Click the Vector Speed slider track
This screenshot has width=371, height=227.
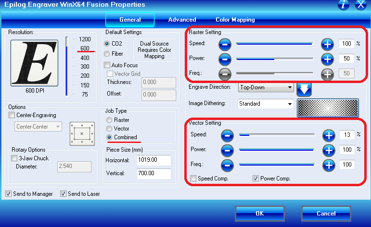(277, 135)
